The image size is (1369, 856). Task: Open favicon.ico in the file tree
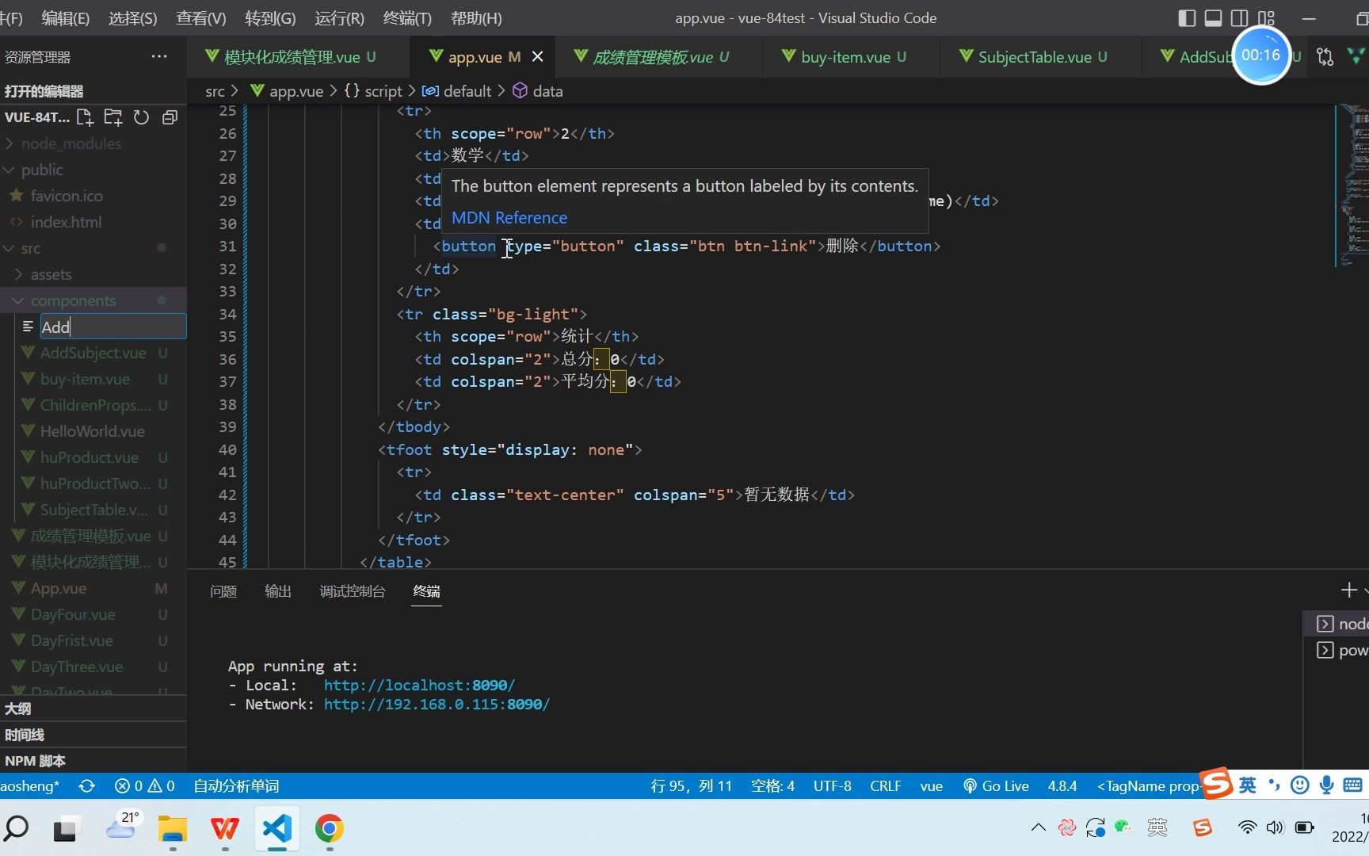coord(93,196)
